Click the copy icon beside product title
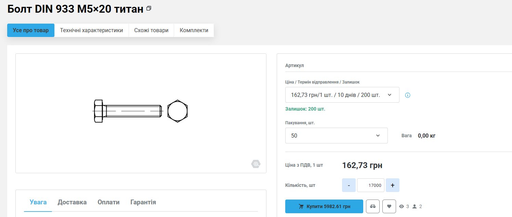Viewport: 512px width, 217px height. 148,9
